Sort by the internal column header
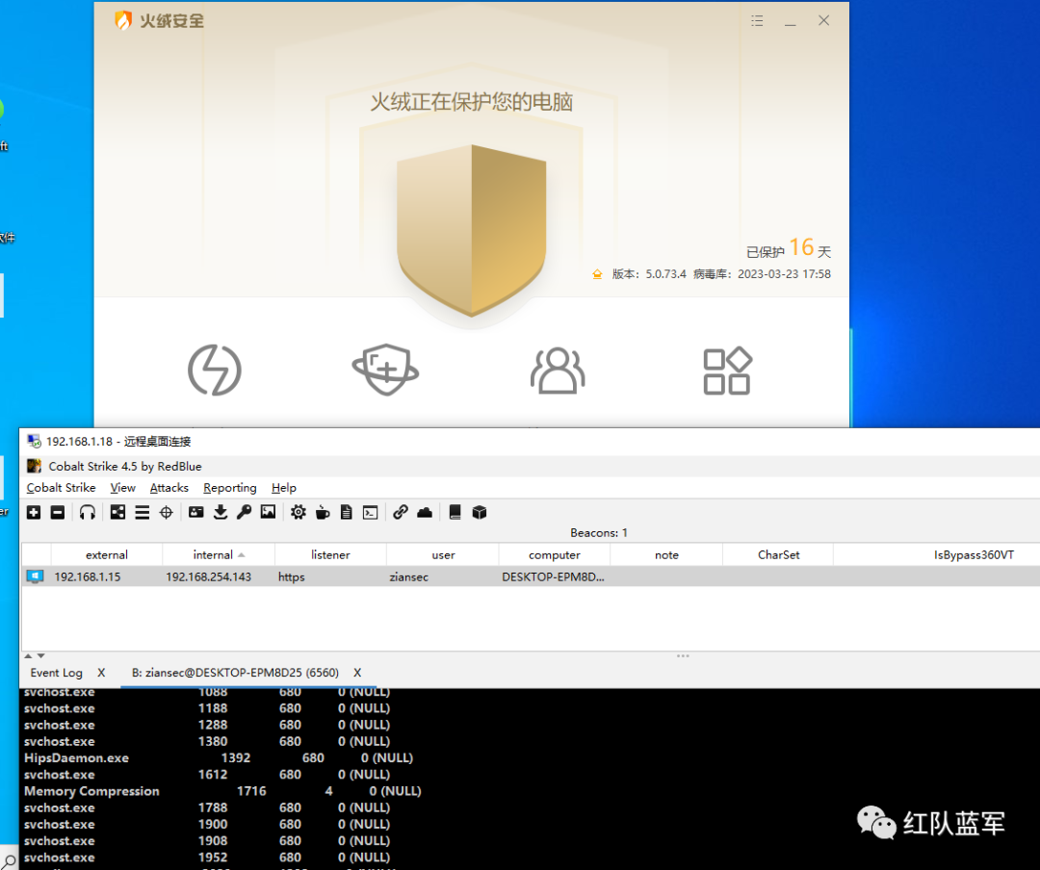Screen dimensions: 1040x870 [219, 555]
